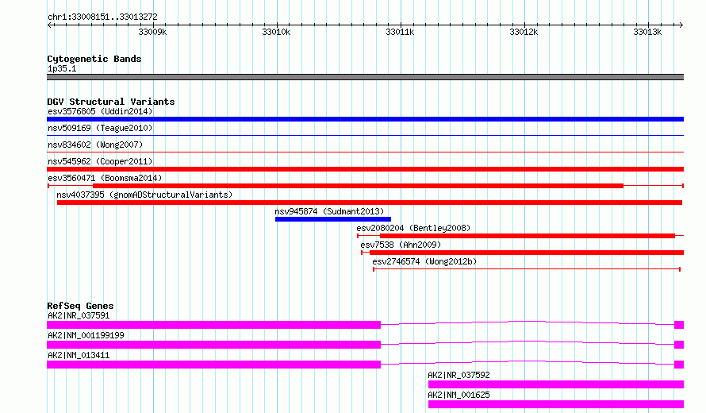Open gene AK2|NR_037591 label
Screen dimensions: 706x413
79,315
